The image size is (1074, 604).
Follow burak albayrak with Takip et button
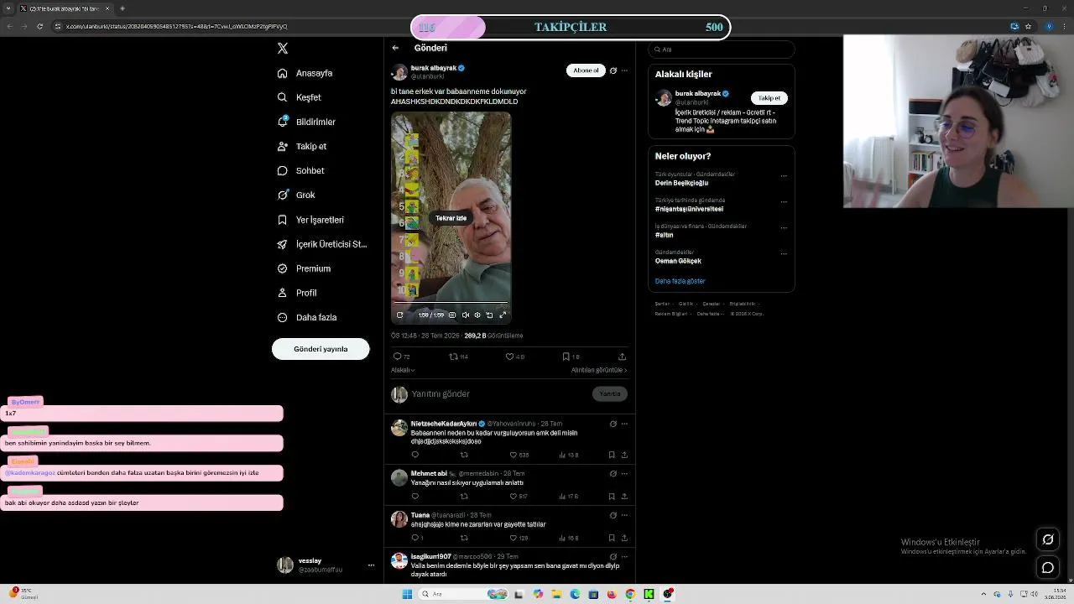[x=769, y=98]
